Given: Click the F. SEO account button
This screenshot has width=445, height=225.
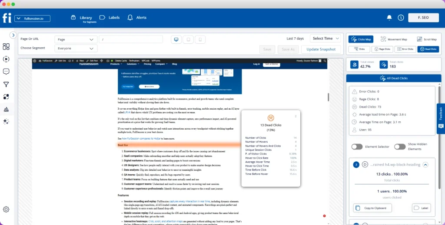Looking at the screenshot, I should tap(423, 17).
